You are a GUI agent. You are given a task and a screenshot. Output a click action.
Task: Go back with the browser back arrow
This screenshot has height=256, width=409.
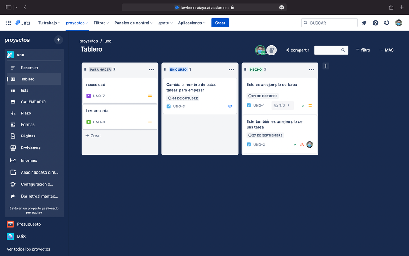click(x=25, y=7)
